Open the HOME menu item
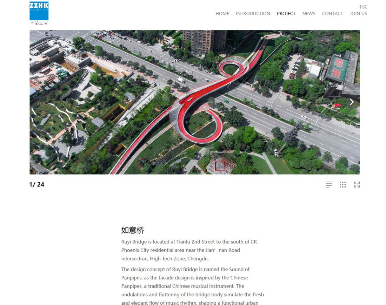This screenshot has height=305, width=386. [222, 14]
